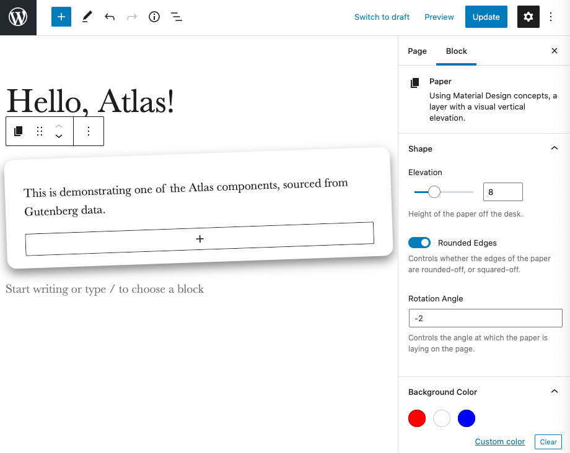Image resolution: width=570 pixels, height=453 pixels.
Task: Select the Tools pencil icon
Action: coord(87,17)
